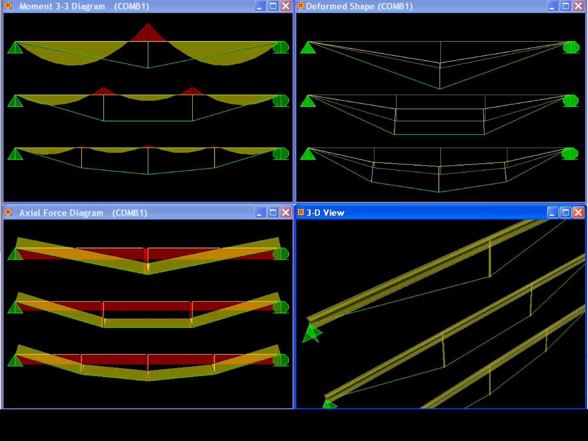Click the Axial Force Diagram window icon
This screenshot has width=588, height=441.
click(8, 212)
